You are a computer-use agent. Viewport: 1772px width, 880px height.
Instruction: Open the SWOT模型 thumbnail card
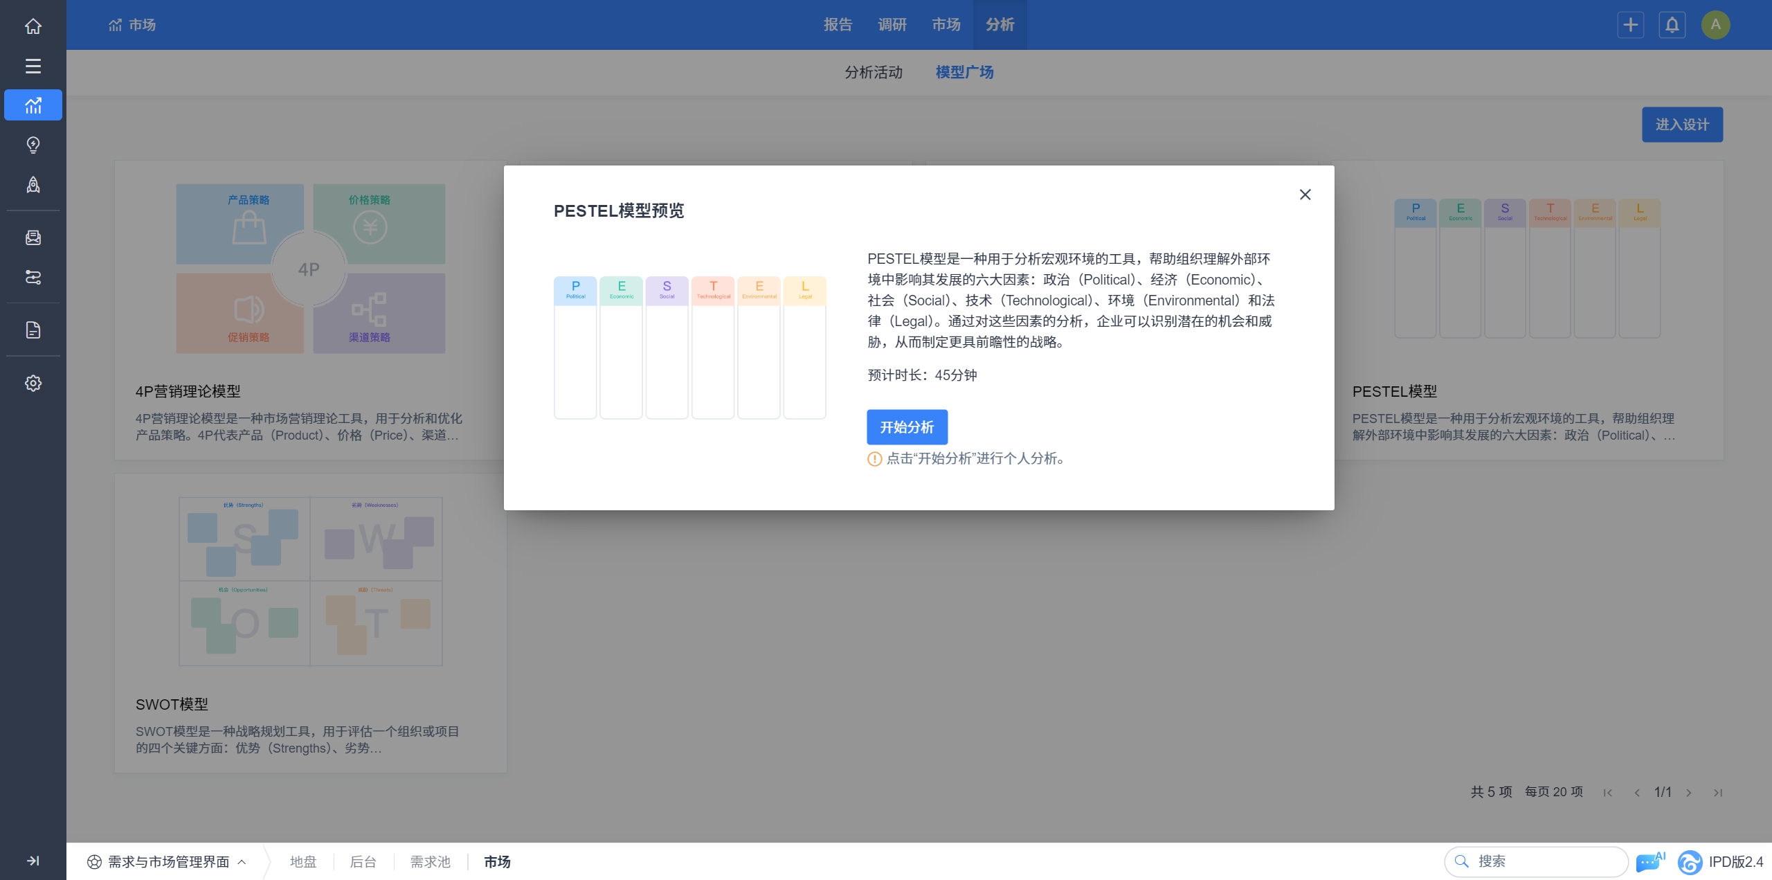click(x=310, y=582)
